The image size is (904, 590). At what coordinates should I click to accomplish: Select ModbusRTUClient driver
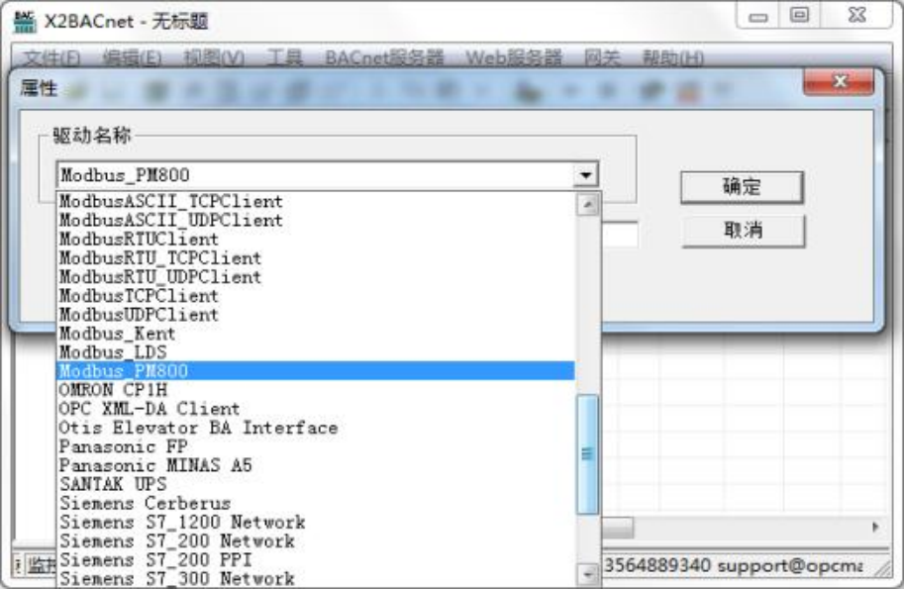(x=316, y=240)
